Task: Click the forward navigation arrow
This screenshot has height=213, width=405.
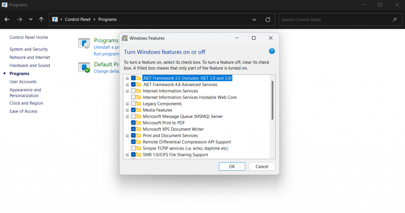Action: pos(20,19)
